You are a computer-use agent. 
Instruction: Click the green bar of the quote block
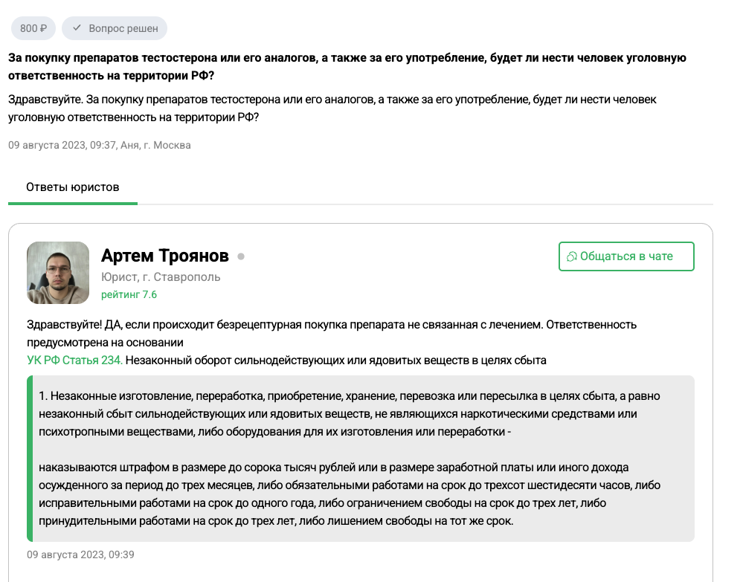click(30, 459)
